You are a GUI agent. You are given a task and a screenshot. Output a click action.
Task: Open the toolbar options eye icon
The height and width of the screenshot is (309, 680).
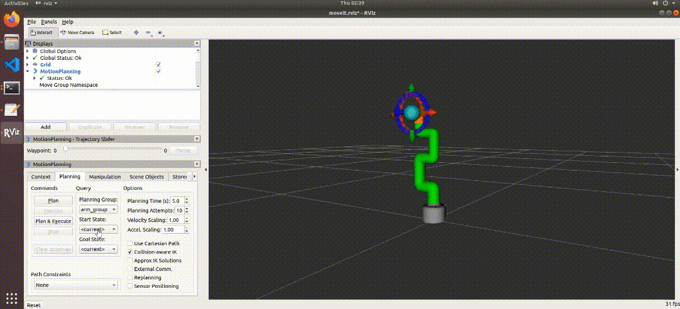160,32
